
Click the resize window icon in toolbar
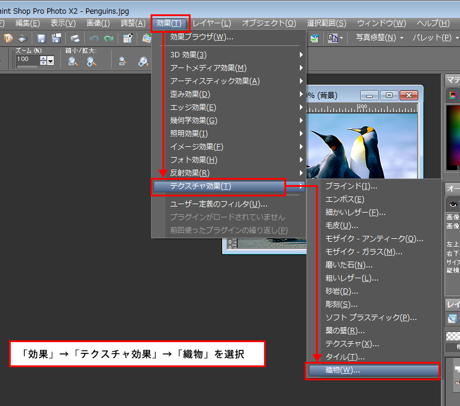(x=128, y=38)
